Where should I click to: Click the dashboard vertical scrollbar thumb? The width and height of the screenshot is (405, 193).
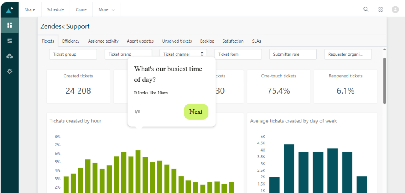(384, 81)
